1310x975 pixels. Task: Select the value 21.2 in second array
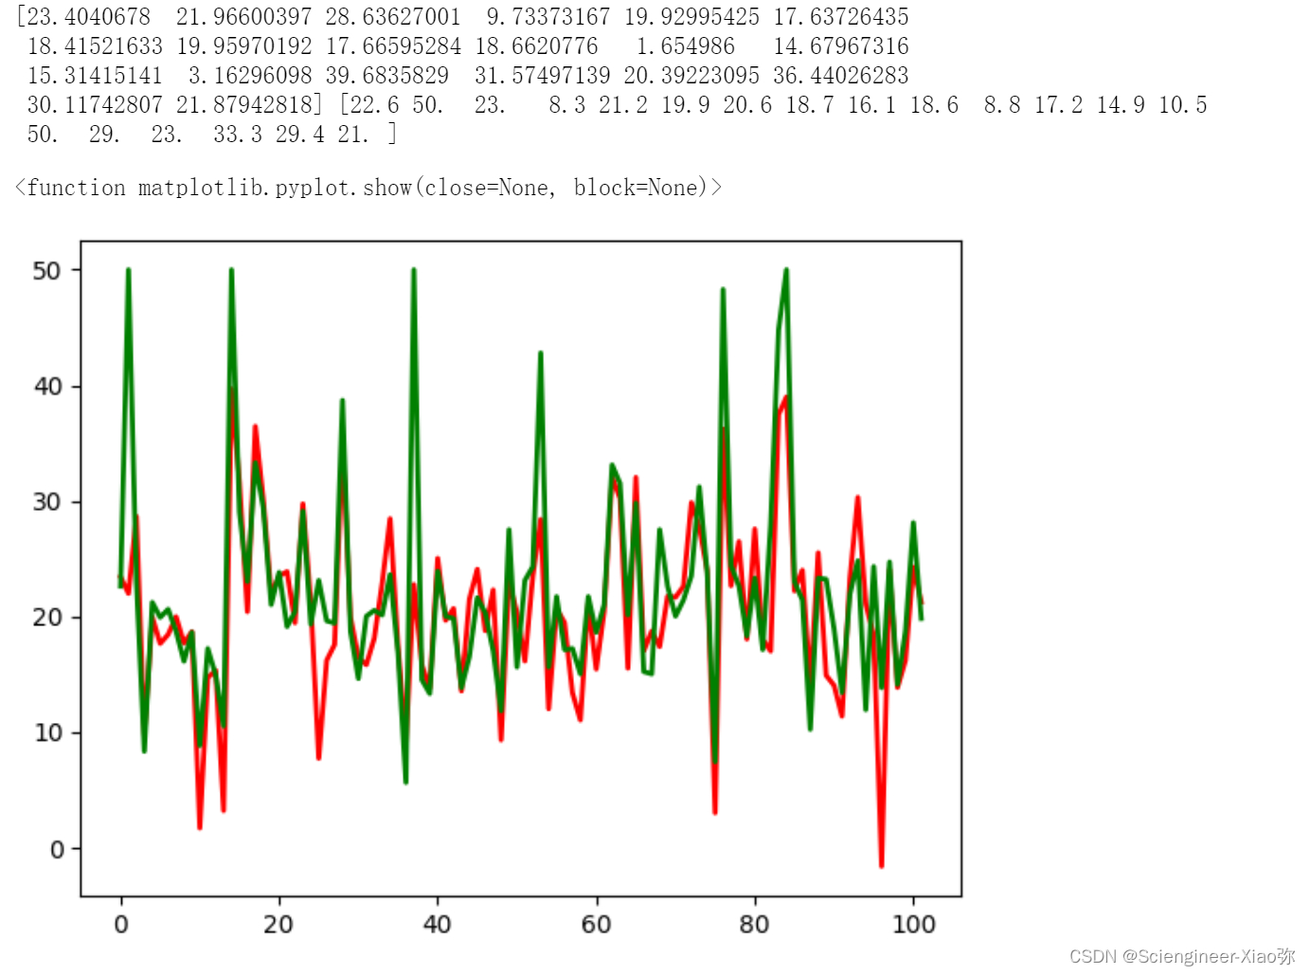point(623,105)
